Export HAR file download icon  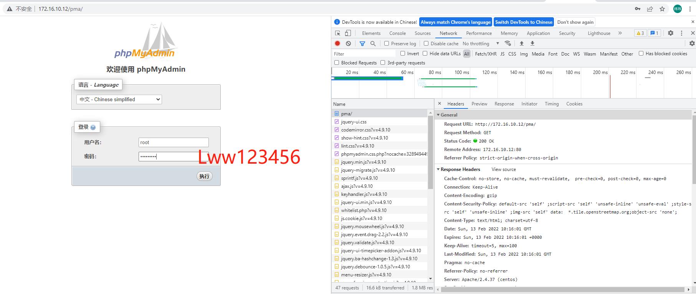click(532, 43)
